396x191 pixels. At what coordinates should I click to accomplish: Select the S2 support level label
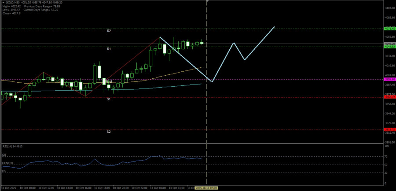tap(108, 132)
